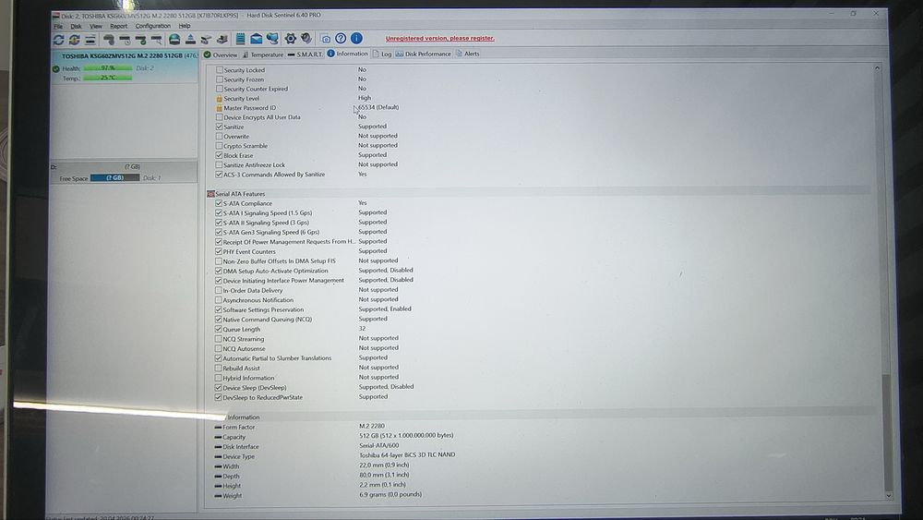923x520 pixels.
Task: Click the network monitors globe toolbar icon
Action: pos(272,38)
